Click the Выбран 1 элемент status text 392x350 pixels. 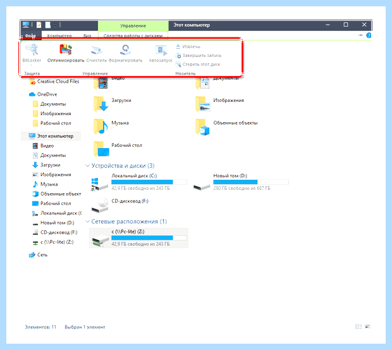[85, 327]
